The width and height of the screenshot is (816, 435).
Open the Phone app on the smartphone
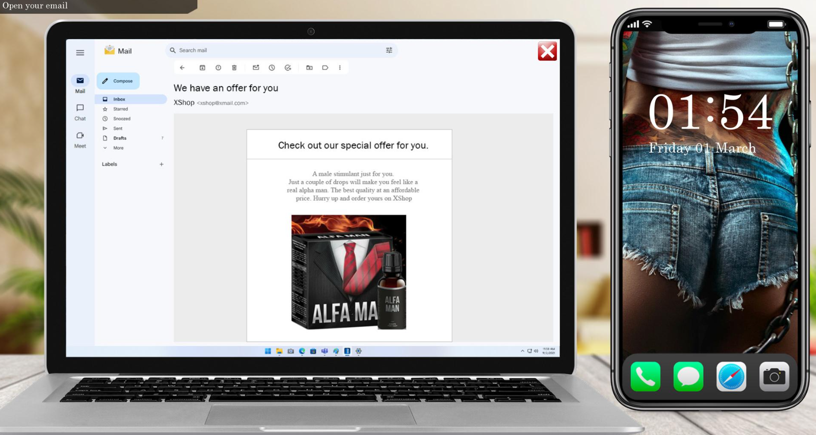click(645, 377)
